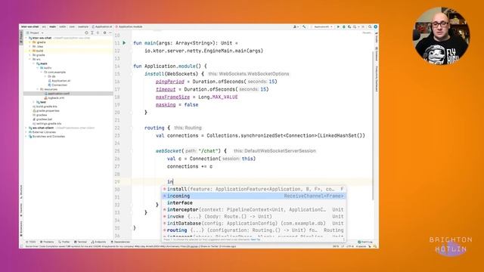Screen dimensions: 484x272
Task: Click the build hammer icon in the toolbar
Action: tap(304, 27)
